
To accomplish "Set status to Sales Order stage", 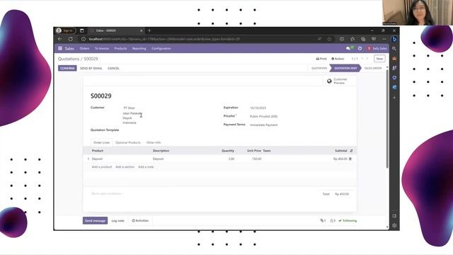I will (373, 68).
